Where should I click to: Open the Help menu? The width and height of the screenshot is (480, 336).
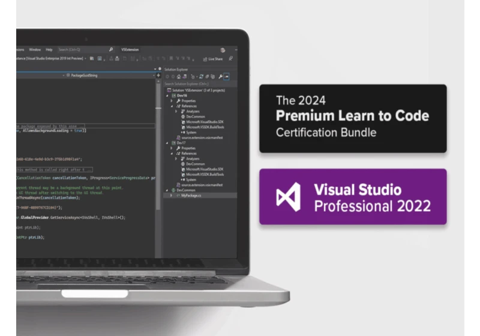click(49, 50)
